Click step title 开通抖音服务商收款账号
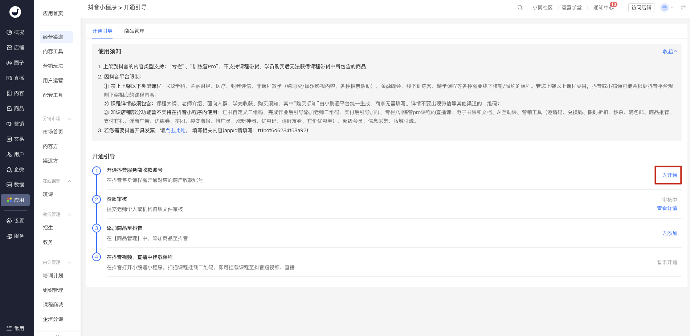Viewport: 690px width, 336px height. click(135, 170)
